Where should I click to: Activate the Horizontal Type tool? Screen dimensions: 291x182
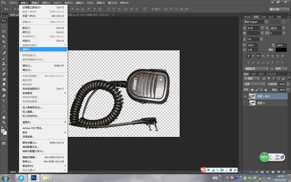pos(4,101)
